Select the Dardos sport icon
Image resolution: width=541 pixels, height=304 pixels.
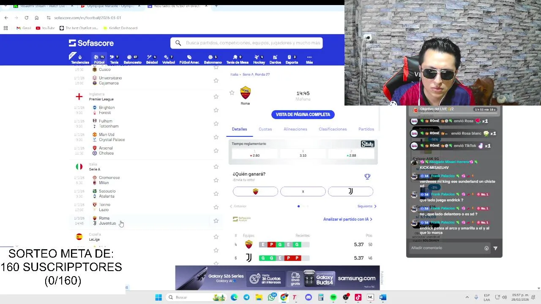tap(275, 59)
